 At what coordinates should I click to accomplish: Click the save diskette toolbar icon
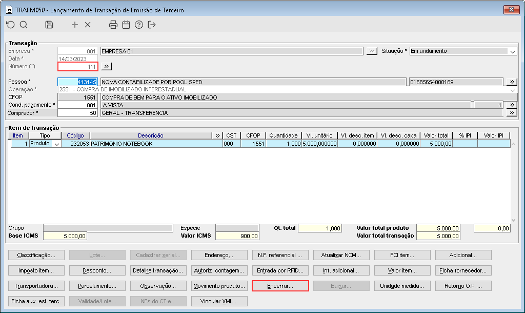[x=49, y=25]
